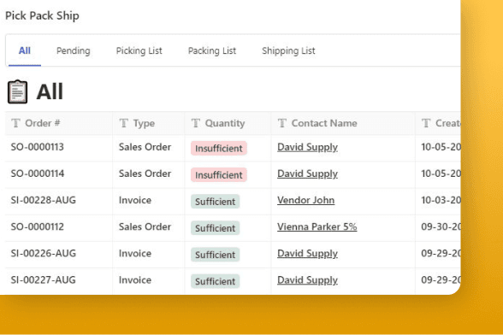Click Insufficient badge on order SO-0000114
This screenshot has width=503, height=335.
(x=219, y=175)
